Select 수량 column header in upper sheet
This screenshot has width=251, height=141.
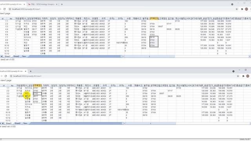coord(129,18)
